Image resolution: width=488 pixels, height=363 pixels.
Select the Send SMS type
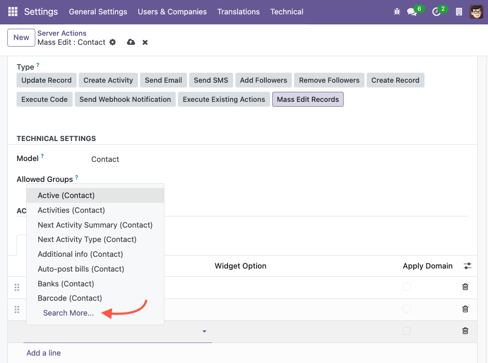coord(211,81)
